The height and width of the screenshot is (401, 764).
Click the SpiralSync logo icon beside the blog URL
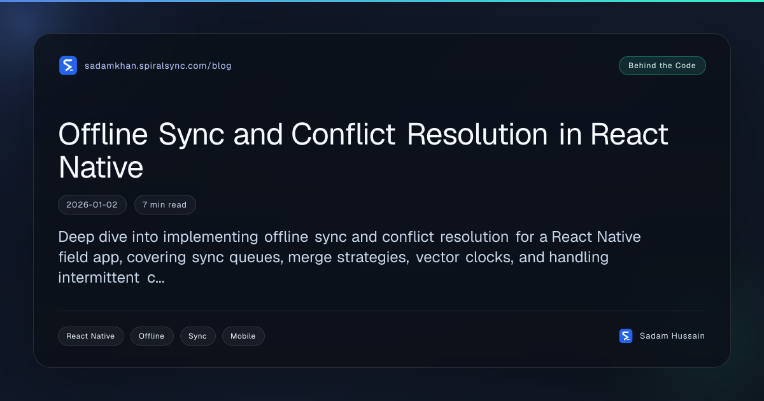(x=68, y=66)
